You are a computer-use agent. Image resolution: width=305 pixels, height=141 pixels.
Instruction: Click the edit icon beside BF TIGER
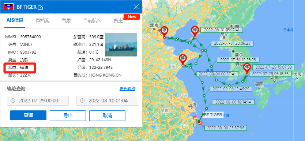[41, 8]
